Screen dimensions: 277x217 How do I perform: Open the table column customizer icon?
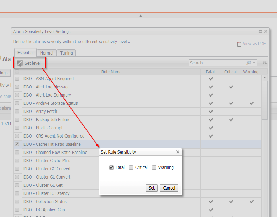click(x=265, y=63)
